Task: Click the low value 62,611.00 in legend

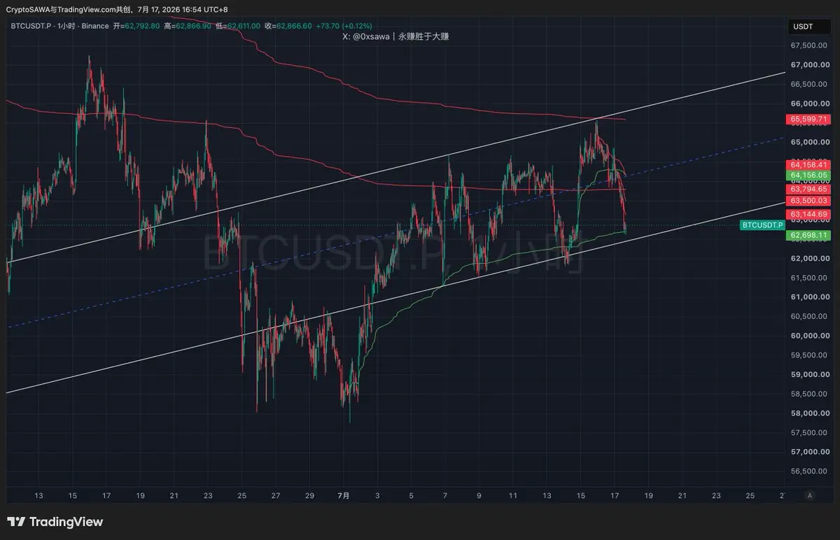Action: tap(242, 26)
